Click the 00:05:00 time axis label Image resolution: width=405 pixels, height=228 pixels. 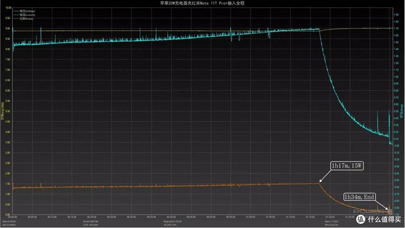pyautogui.click(x=32, y=217)
